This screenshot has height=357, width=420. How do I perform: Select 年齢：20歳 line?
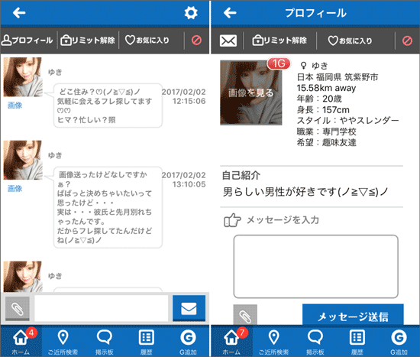pos(319,99)
